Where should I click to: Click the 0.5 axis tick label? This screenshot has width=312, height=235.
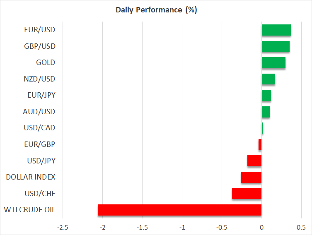(301, 228)
